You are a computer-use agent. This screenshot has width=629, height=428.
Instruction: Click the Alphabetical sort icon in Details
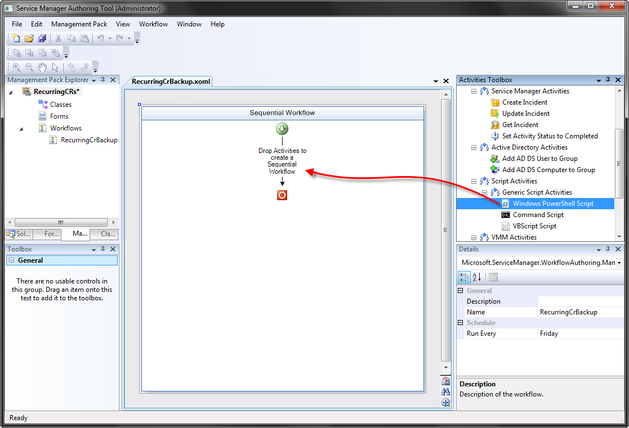point(476,277)
